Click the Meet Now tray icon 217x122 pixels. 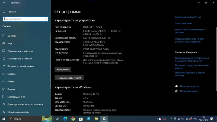[x=175, y=119]
